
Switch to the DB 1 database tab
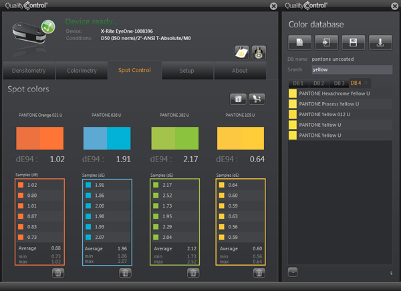click(x=298, y=83)
